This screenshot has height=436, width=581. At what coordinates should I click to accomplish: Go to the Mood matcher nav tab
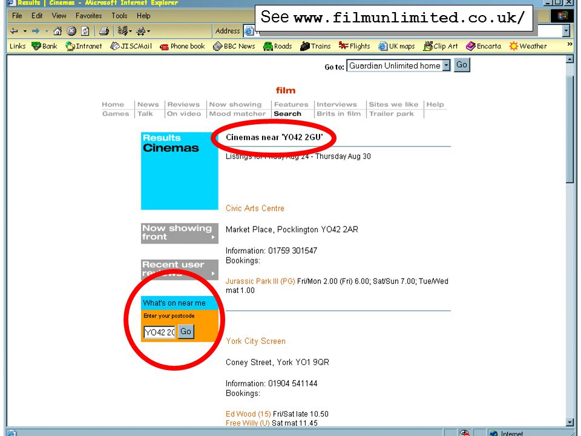pyautogui.click(x=237, y=114)
